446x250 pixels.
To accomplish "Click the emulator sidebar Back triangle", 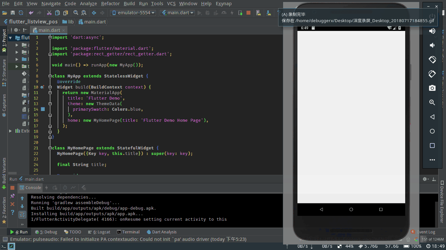I will (x=432, y=117).
